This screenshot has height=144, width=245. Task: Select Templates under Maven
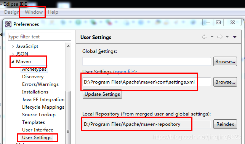click(34, 122)
